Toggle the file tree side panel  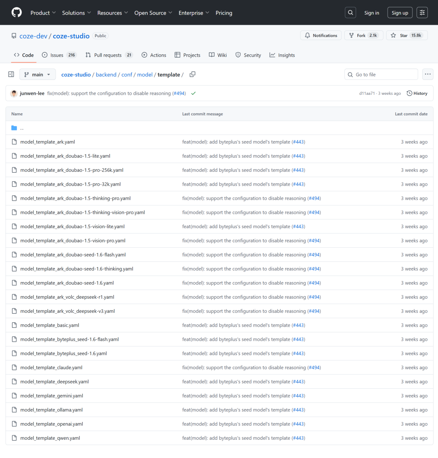(x=11, y=75)
